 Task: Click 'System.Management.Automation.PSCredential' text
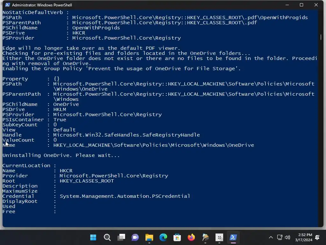125,196
